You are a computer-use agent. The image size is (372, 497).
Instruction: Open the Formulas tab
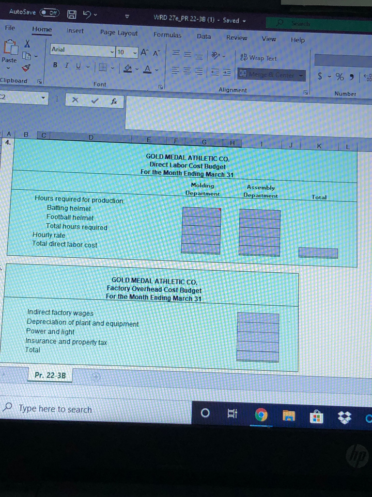pyautogui.click(x=167, y=34)
